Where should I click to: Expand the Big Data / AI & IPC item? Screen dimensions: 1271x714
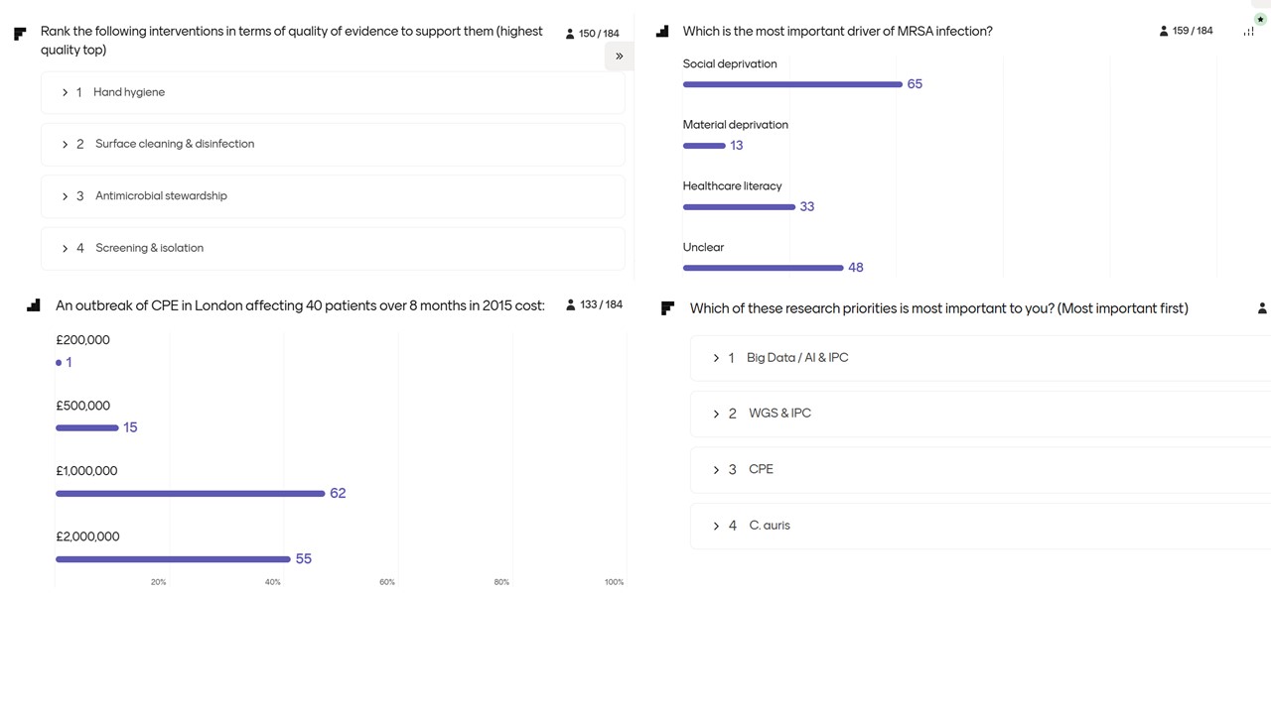716,358
